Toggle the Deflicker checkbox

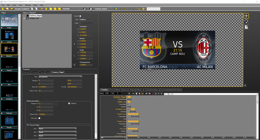tap(69, 103)
